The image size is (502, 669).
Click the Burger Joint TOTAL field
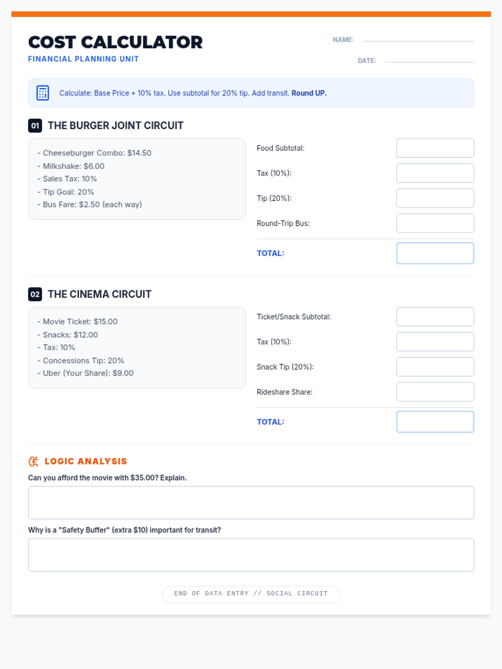coord(435,253)
